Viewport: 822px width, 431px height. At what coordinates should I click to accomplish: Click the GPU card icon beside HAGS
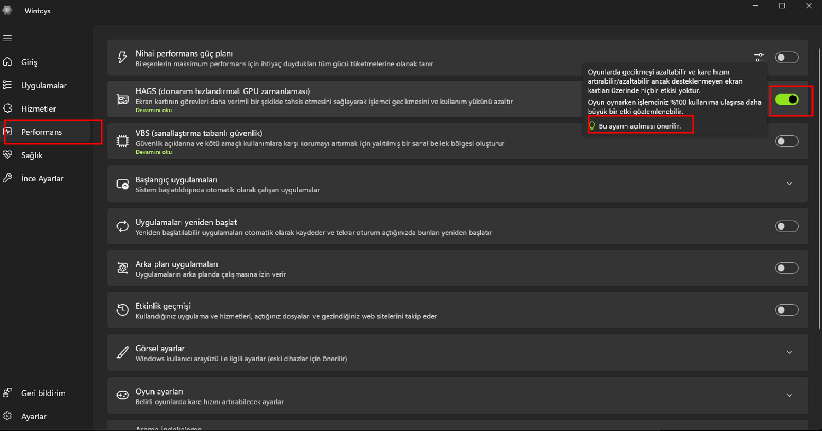point(122,99)
